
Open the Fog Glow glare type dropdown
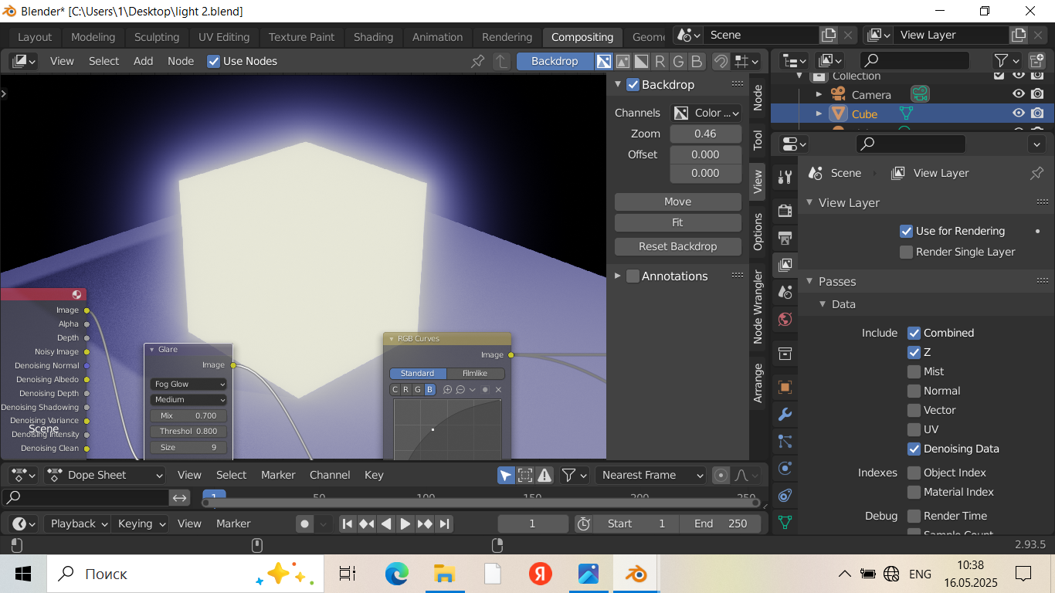[x=188, y=384]
